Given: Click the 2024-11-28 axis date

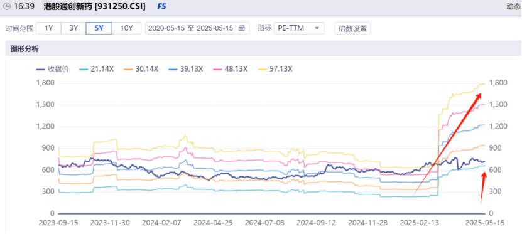Looking at the screenshot, I should [368, 223].
